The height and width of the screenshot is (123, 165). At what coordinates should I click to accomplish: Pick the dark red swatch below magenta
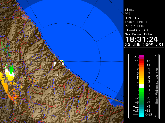(x=142, y=60)
